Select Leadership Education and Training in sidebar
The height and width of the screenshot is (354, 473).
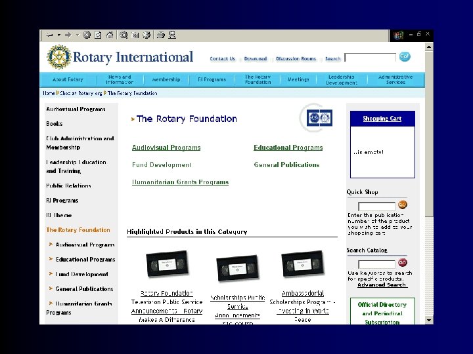(76, 167)
